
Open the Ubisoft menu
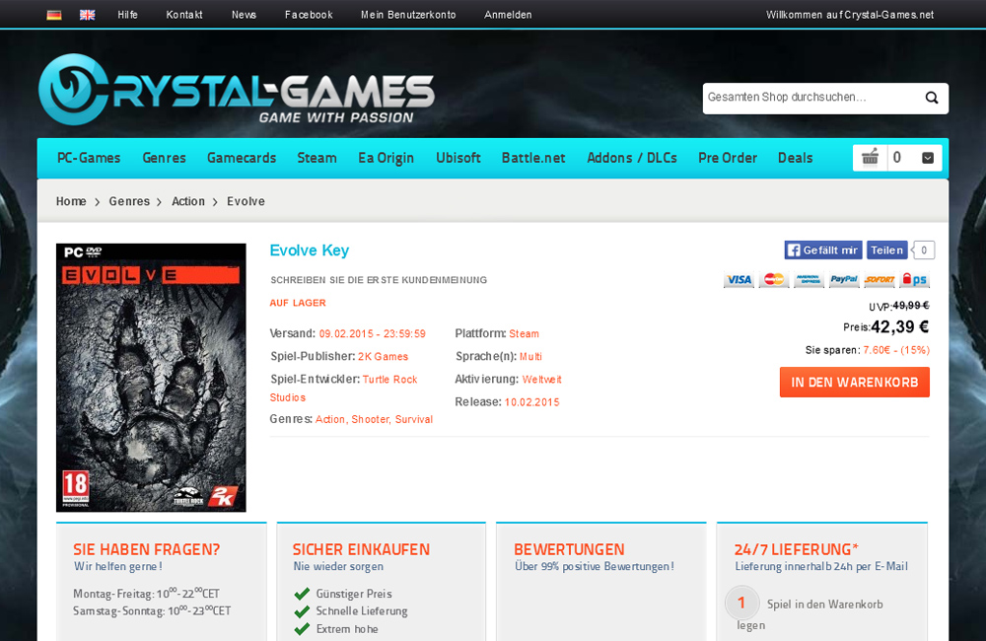pos(458,158)
